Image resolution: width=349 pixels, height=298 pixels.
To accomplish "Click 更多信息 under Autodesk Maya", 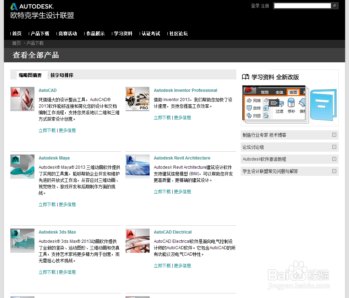I will tap(67, 204).
